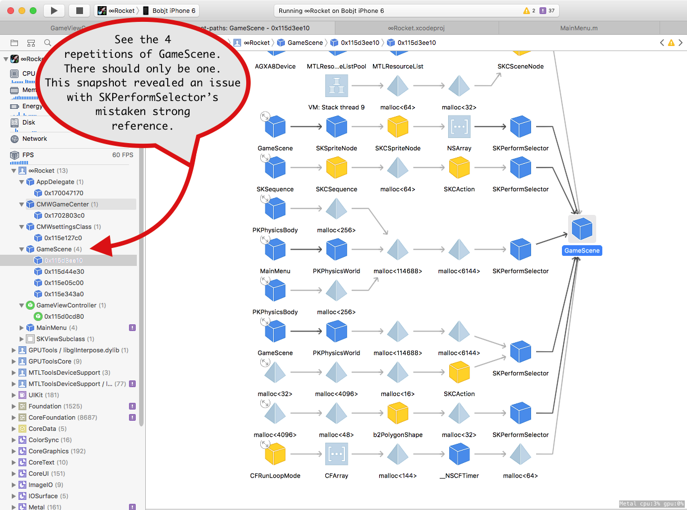
Task: Open the ∞Rocket scheme selector
Action: [x=117, y=11]
